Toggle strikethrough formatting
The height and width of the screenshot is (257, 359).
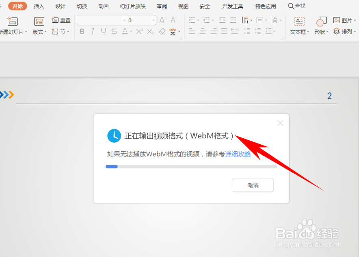point(114,31)
